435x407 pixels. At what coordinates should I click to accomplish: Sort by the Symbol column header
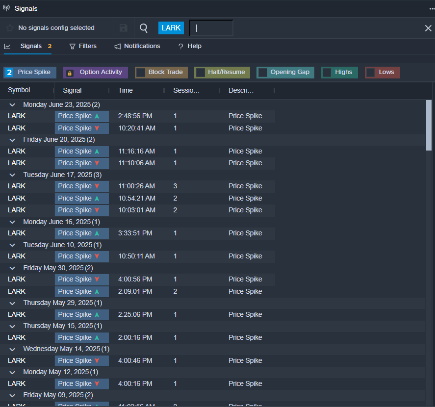pos(19,90)
